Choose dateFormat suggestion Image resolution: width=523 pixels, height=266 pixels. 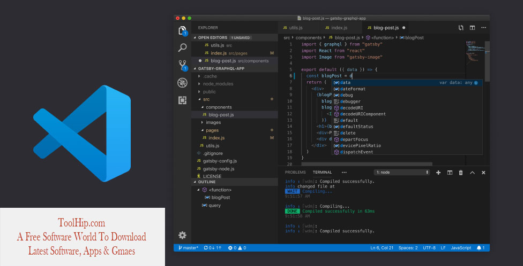(407, 89)
